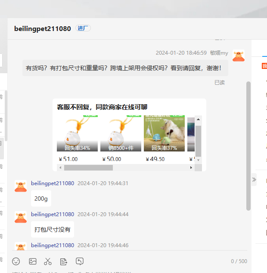Open the quick phrases document icon
The width and height of the screenshot is (267, 273).
[x=64, y=261]
